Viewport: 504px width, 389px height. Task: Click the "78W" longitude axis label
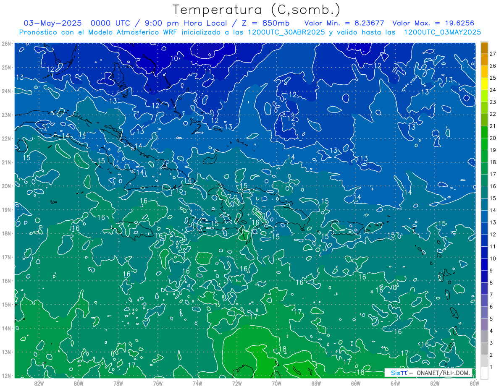(118, 383)
